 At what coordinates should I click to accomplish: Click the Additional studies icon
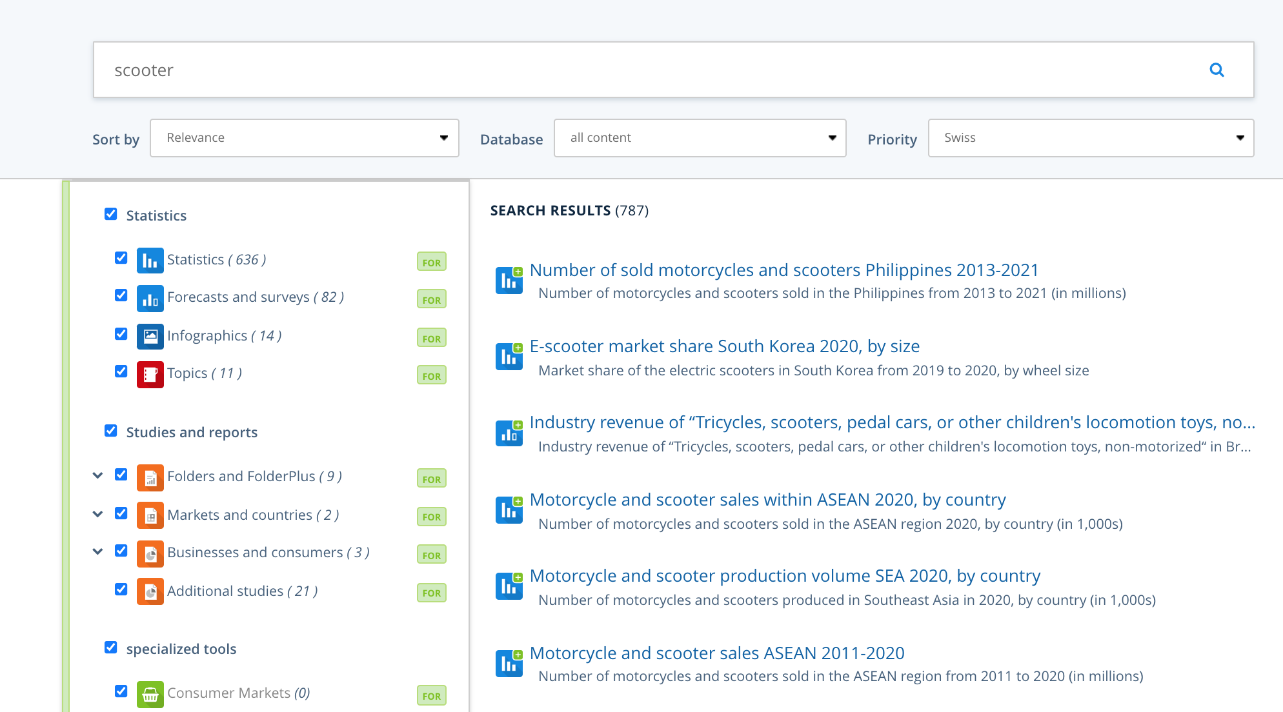[150, 591]
